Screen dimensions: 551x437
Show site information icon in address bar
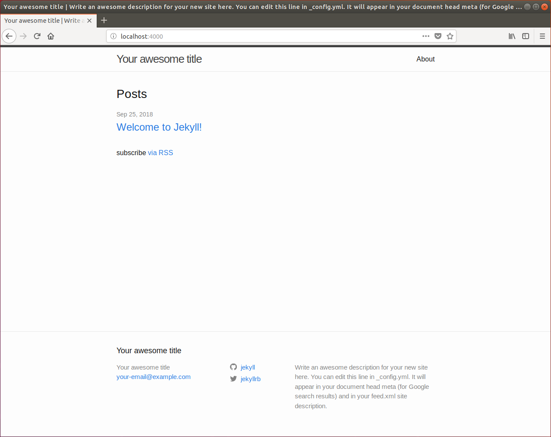[113, 36]
